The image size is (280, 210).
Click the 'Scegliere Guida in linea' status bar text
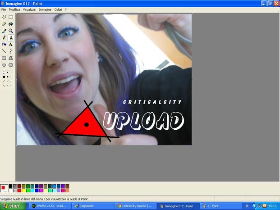[x=44, y=199]
